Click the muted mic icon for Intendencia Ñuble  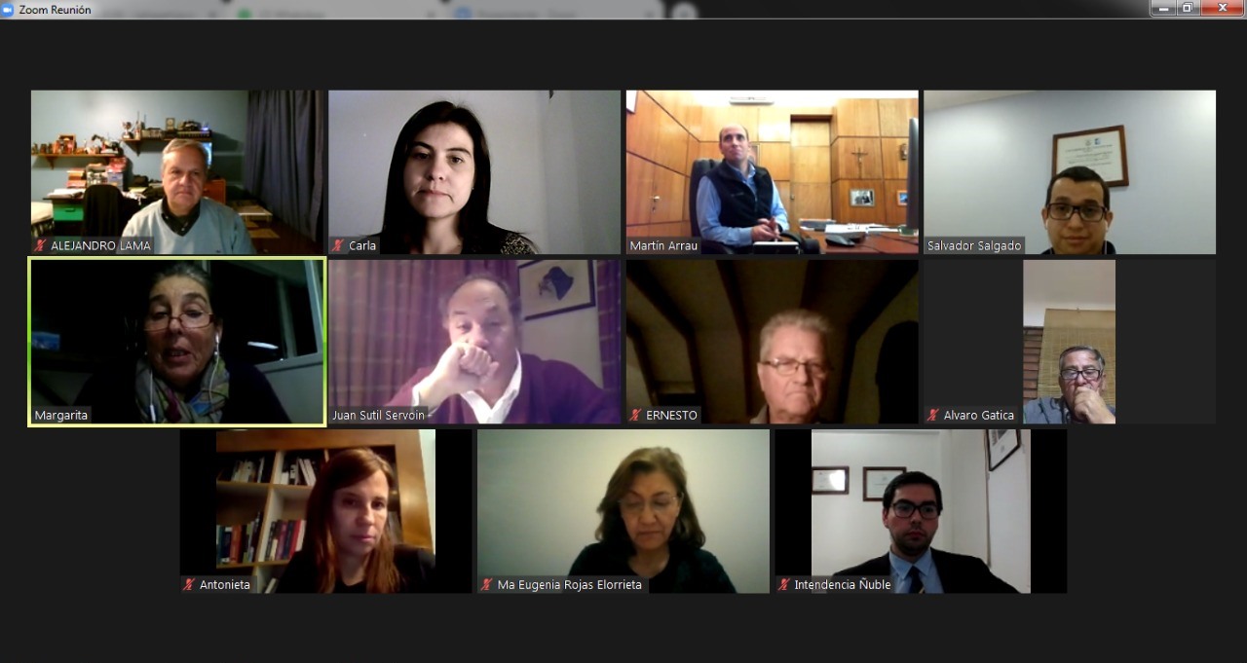[784, 585]
